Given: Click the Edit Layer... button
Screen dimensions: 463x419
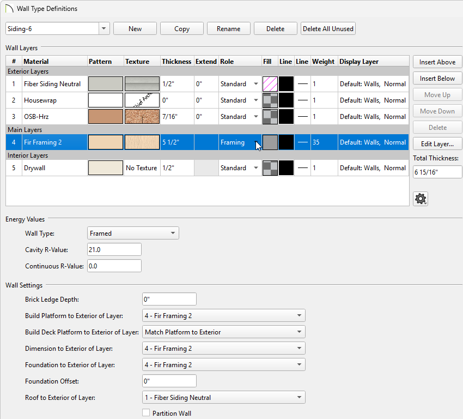Looking at the screenshot, I should [437, 143].
